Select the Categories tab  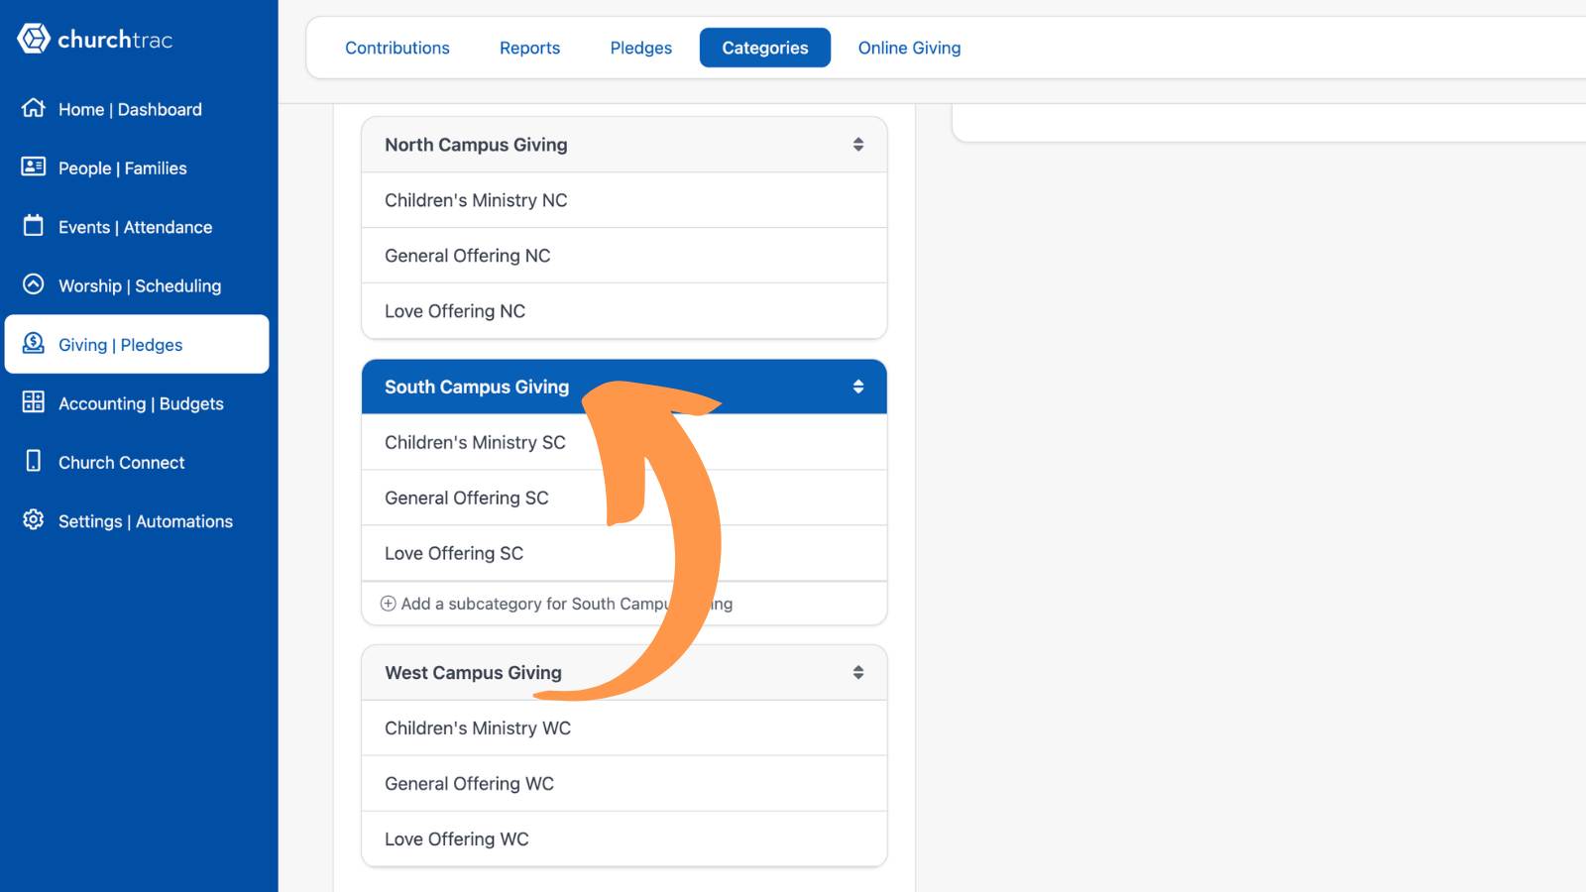click(765, 48)
